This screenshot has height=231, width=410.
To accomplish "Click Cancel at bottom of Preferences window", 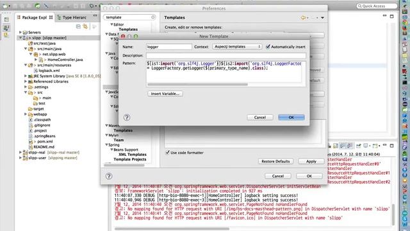I will (x=277, y=176).
